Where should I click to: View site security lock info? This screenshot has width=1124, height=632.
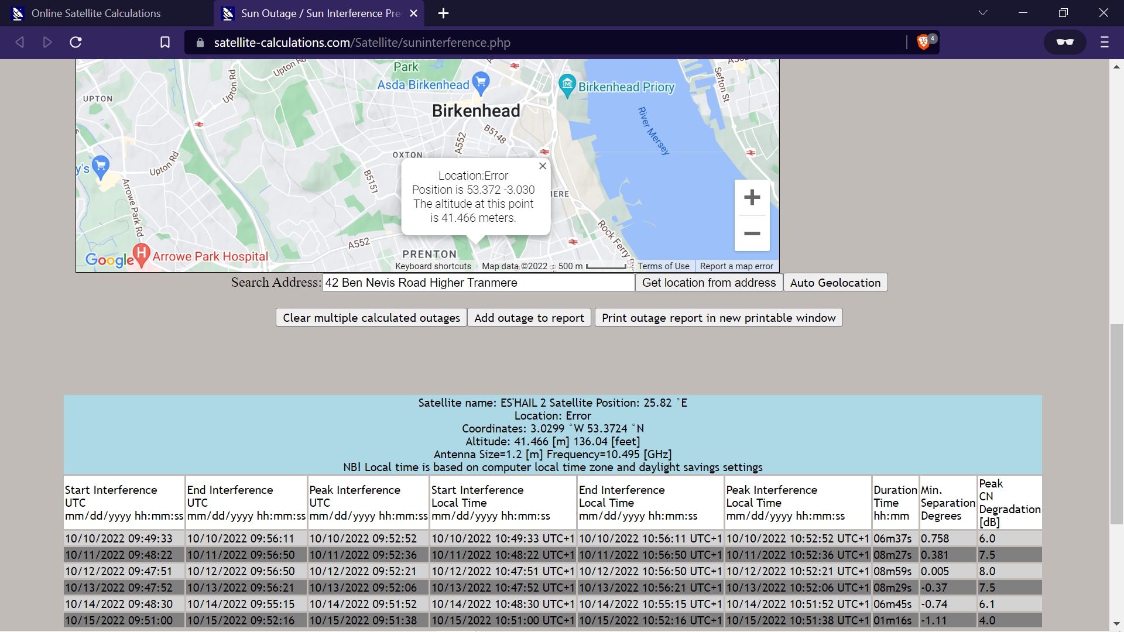pyautogui.click(x=200, y=43)
